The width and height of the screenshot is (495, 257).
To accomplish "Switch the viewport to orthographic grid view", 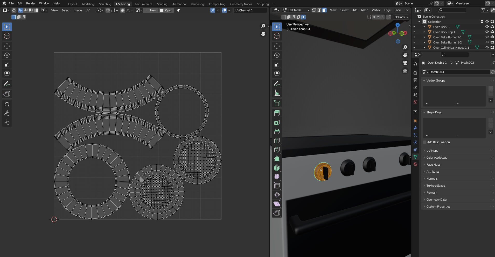I will [405, 71].
